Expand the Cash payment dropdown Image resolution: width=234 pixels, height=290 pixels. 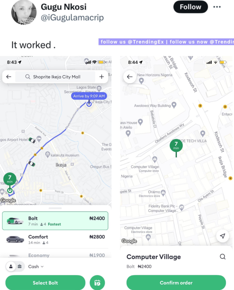pos(36,266)
